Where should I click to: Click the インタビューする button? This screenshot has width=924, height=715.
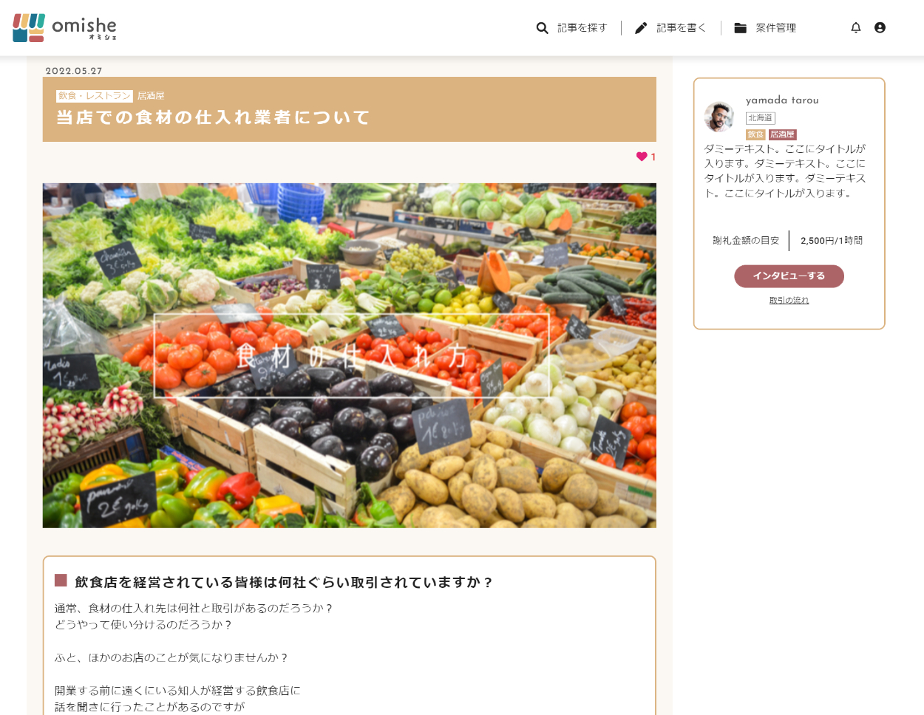789,276
